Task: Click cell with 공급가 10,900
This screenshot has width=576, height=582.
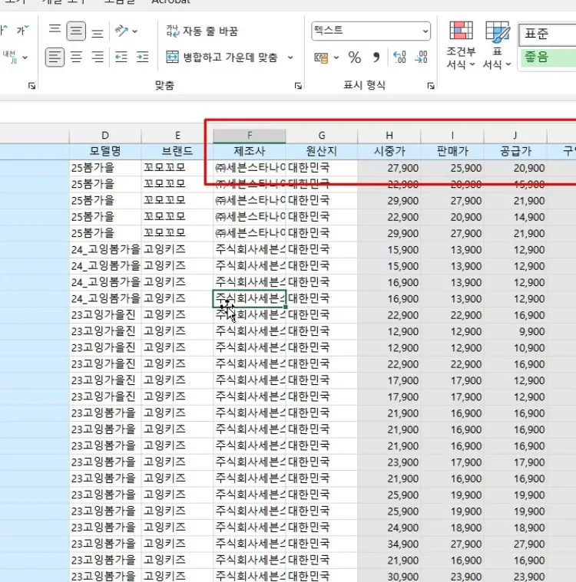Action: pyautogui.click(x=515, y=348)
